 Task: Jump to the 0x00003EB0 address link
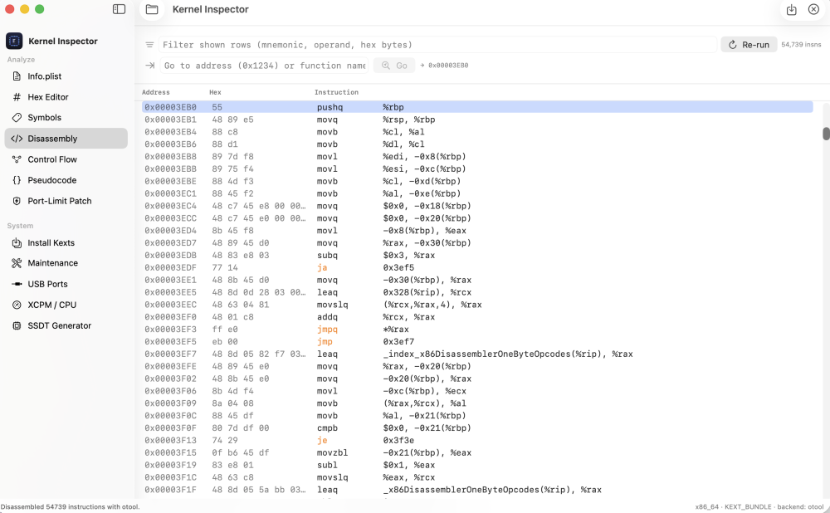[x=445, y=66]
